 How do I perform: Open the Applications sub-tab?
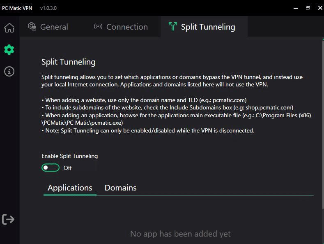[70, 188]
